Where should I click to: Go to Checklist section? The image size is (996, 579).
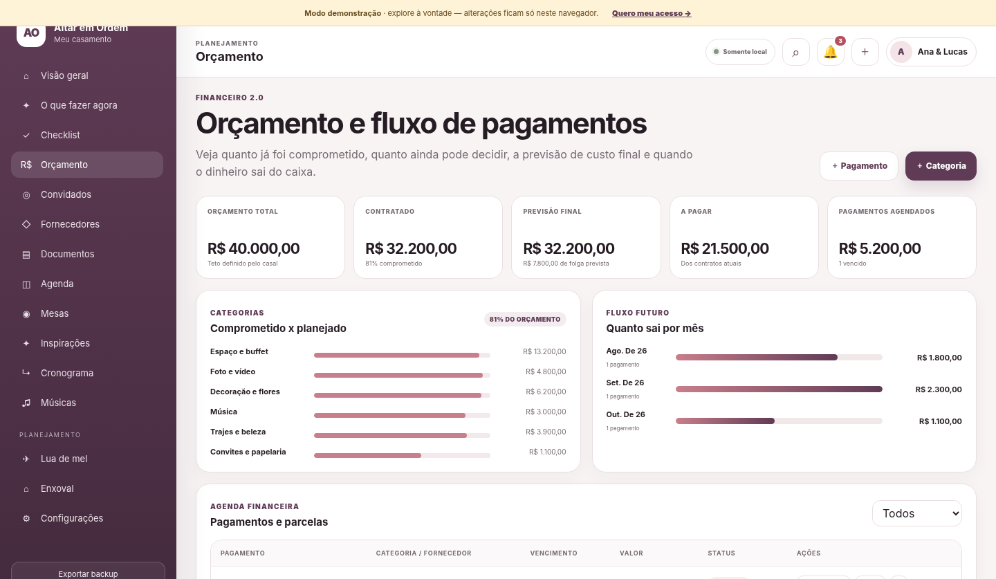(x=87, y=135)
